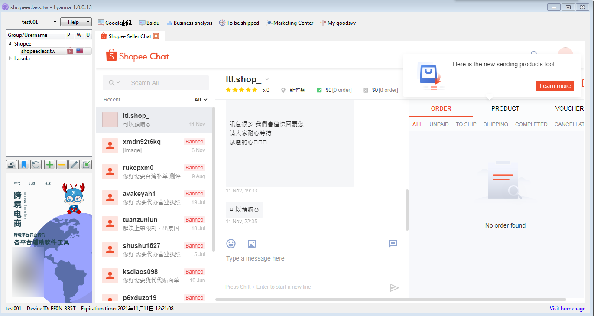594x316 pixels.
Task: Click the Taiwan flag icon beside shopeeclass.tw
Action: point(80,51)
